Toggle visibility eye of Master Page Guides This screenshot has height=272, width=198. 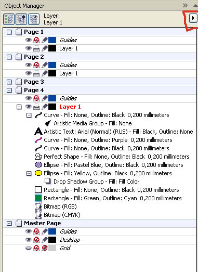(29, 231)
